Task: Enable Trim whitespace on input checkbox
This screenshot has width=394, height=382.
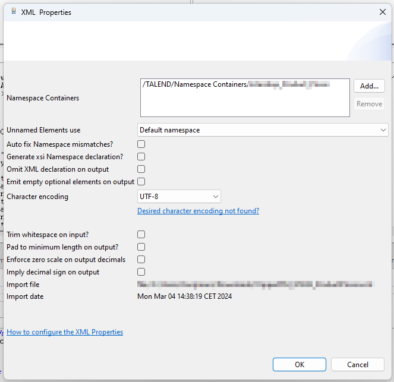Action: tap(141, 234)
